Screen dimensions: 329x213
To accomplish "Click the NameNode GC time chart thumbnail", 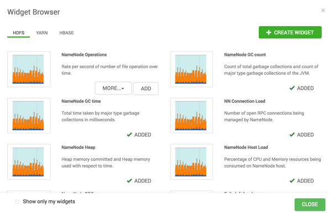I will click(29, 116).
